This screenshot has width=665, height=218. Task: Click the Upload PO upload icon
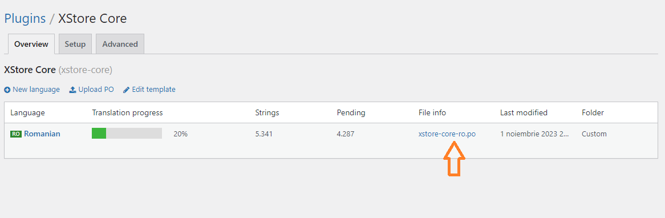pos(72,90)
